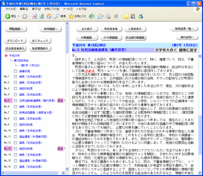The height and width of the screenshot is (176, 203).
Task: Click the 操作説明へ button
Action: tap(187, 38)
